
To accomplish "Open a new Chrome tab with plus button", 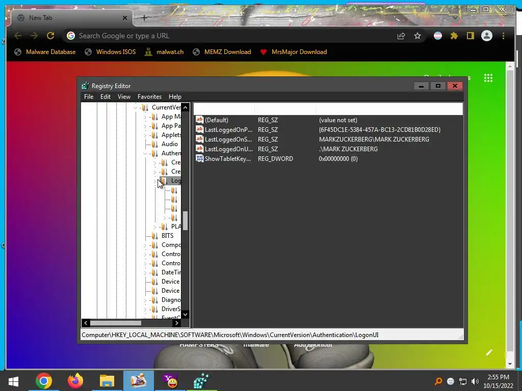I will click(144, 18).
